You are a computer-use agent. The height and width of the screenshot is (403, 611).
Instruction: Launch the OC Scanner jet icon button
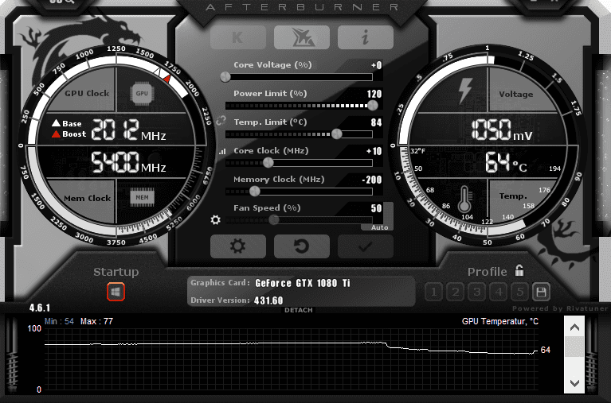[302, 37]
